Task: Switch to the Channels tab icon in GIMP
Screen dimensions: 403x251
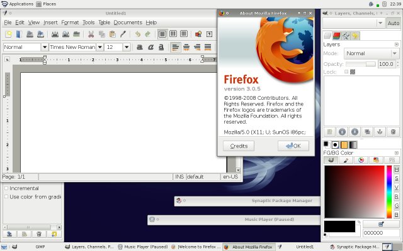Action: click(337, 36)
